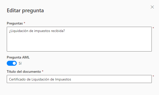
Task: Click the red asterisk right of the Preguntas box
Action: [153, 28]
